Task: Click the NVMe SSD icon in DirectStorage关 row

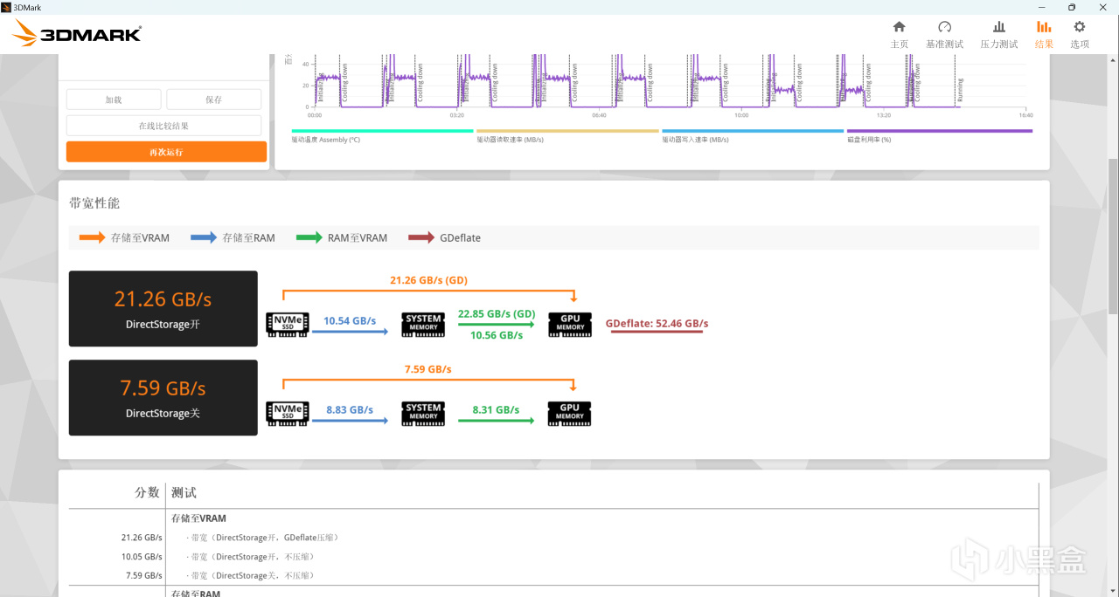Action: click(287, 413)
